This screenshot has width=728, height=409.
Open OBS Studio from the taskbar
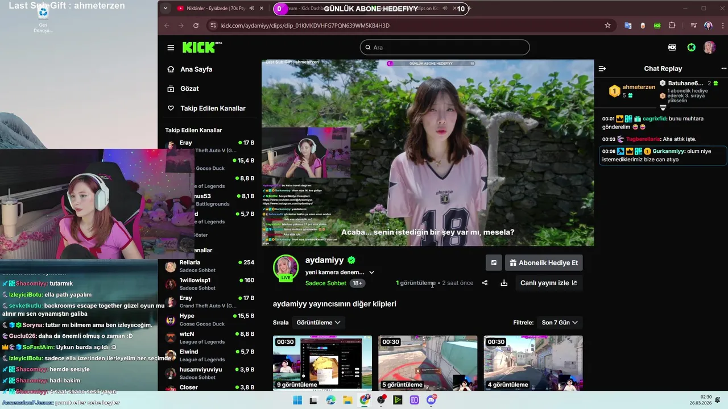coord(381,400)
